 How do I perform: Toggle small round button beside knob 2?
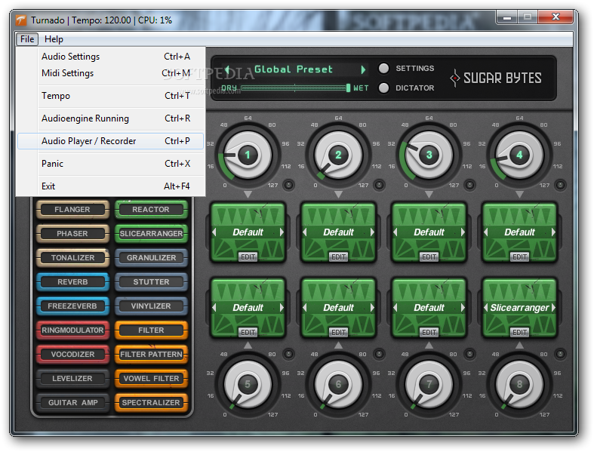pyautogui.click(x=379, y=186)
